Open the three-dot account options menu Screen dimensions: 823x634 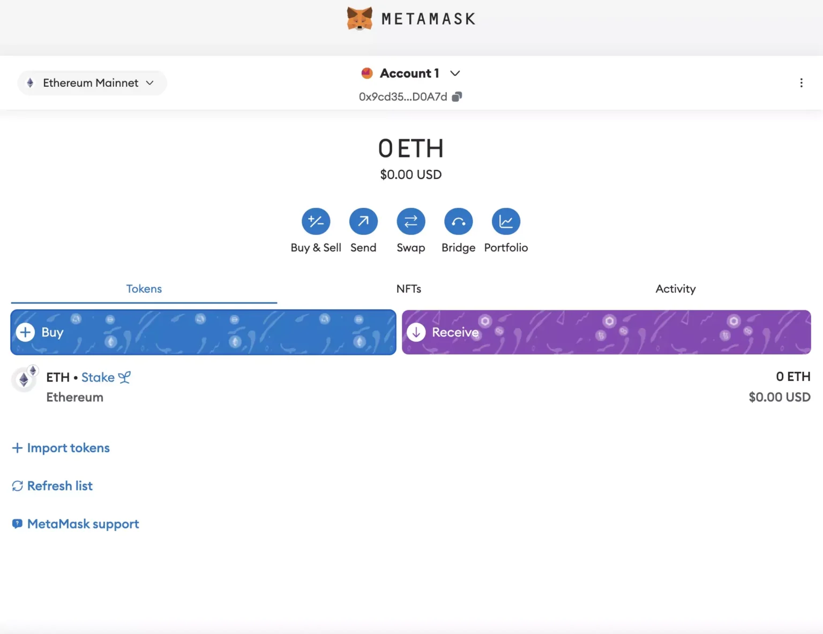[x=801, y=83]
